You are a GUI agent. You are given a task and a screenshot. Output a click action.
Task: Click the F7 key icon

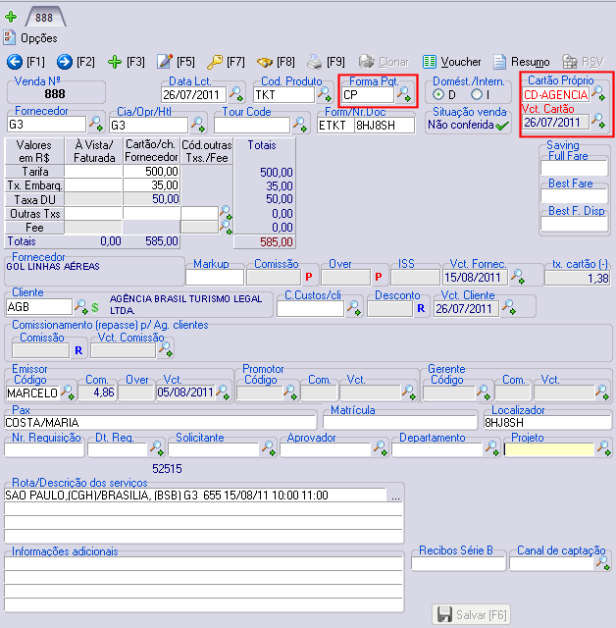click(215, 62)
